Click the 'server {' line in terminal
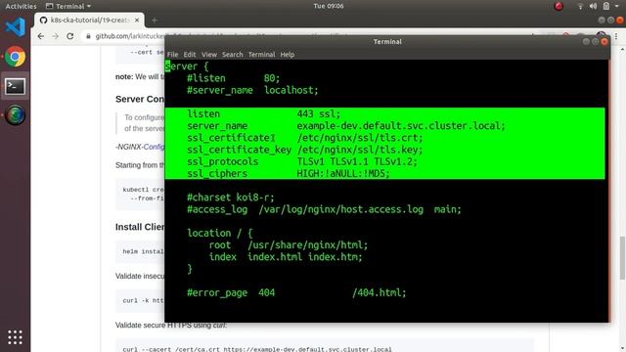626x352 pixels. point(187,66)
